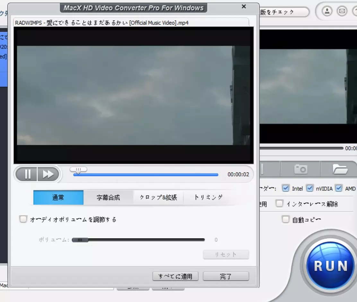Fast forward the video preview

(48, 174)
